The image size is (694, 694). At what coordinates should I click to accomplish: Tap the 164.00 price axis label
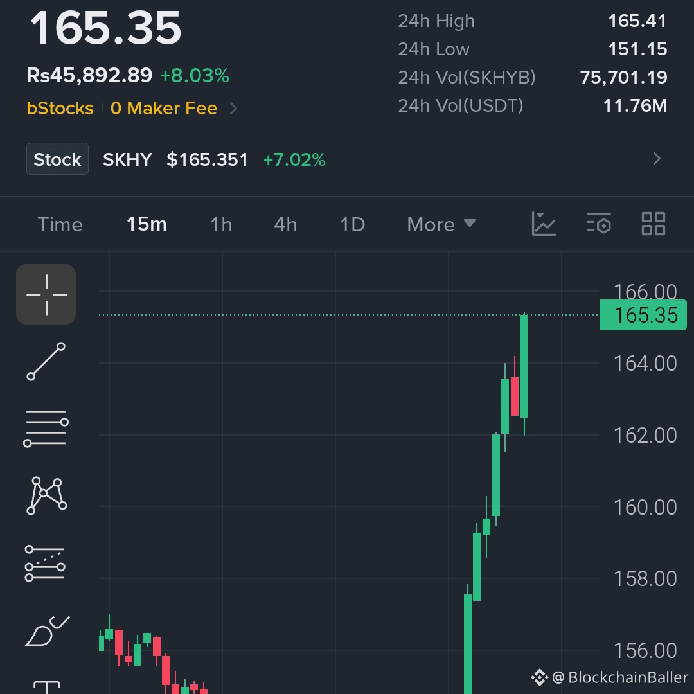645,363
